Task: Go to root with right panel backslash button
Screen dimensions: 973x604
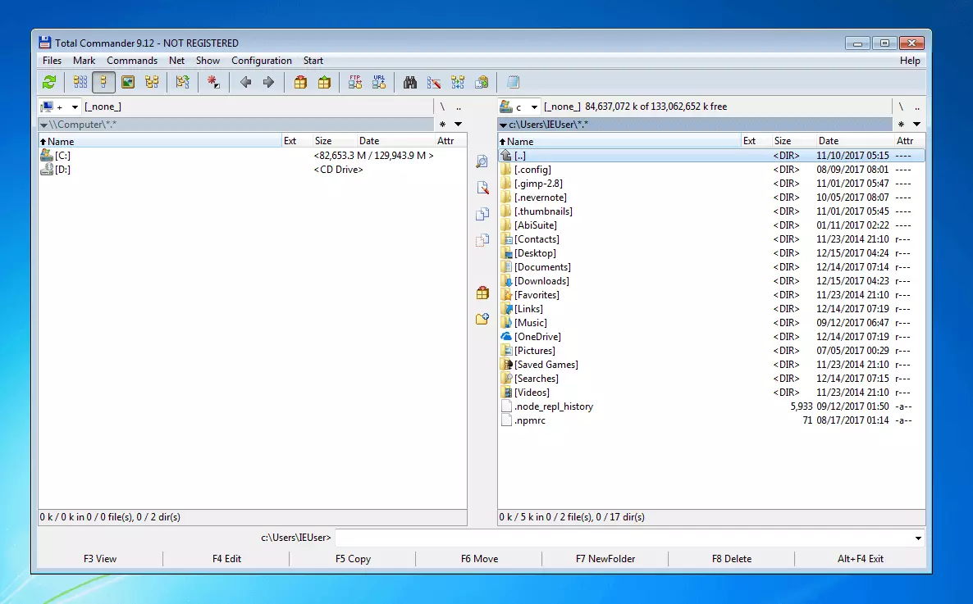Action: (901, 107)
